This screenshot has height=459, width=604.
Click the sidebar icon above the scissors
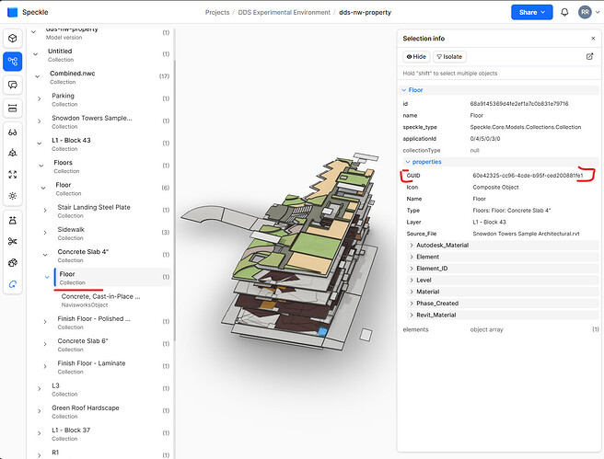point(13,221)
